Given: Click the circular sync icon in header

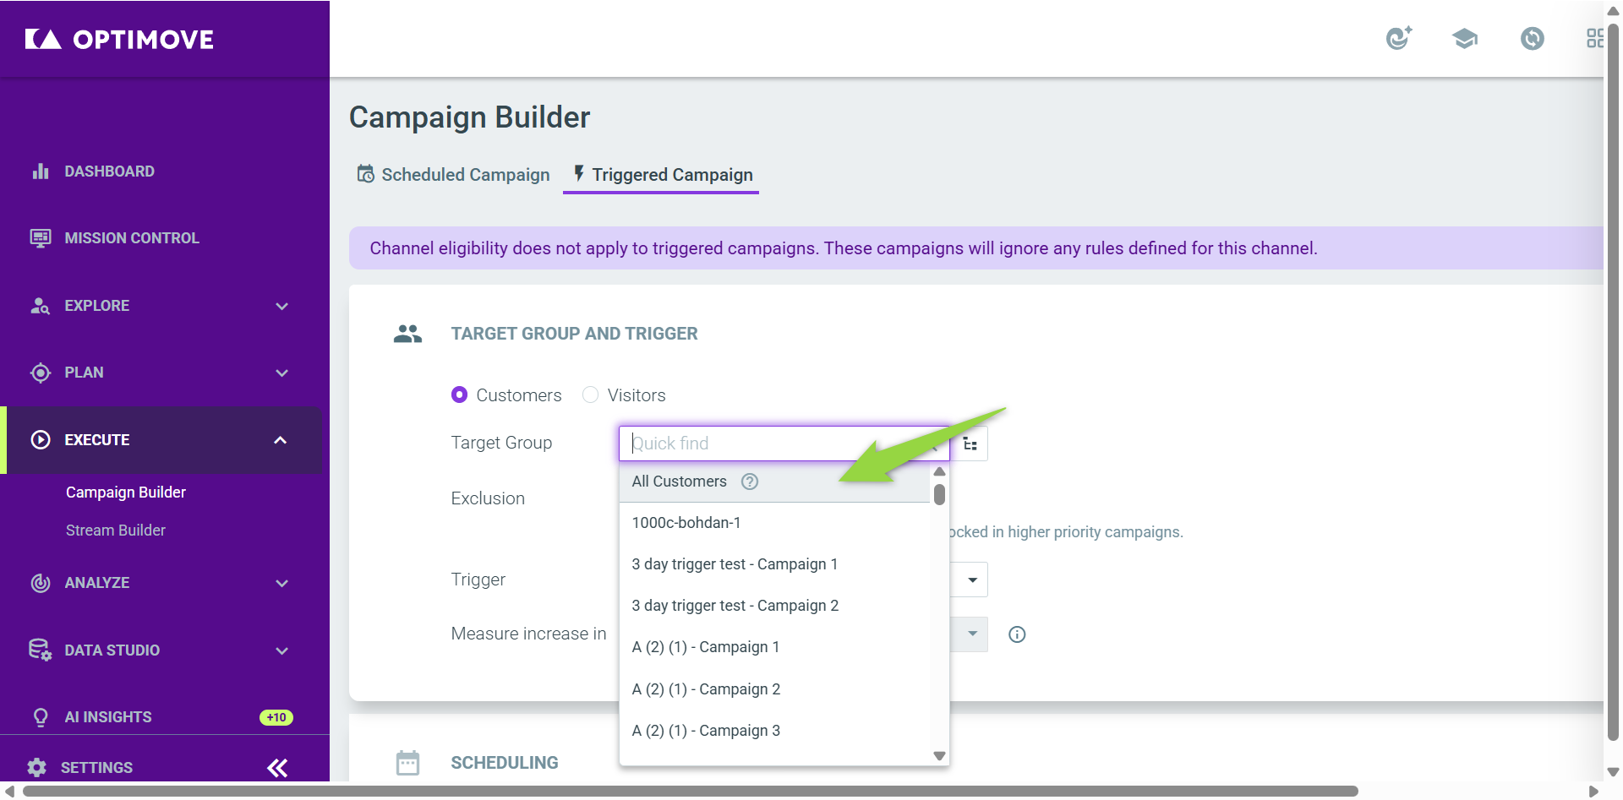Looking at the screenshot, I should pyautogui.click(x=1532, y=38).
